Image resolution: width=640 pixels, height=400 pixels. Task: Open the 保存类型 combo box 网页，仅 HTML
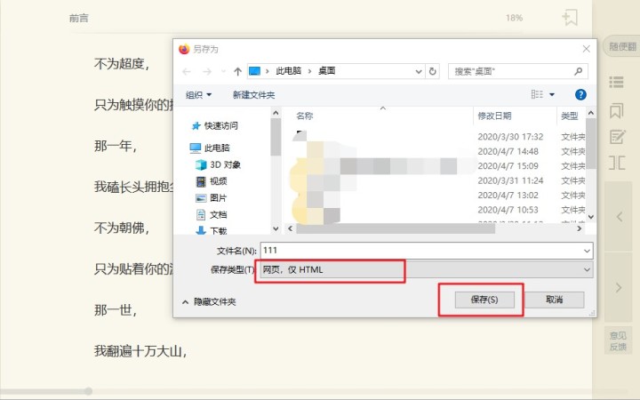(427, 270)
